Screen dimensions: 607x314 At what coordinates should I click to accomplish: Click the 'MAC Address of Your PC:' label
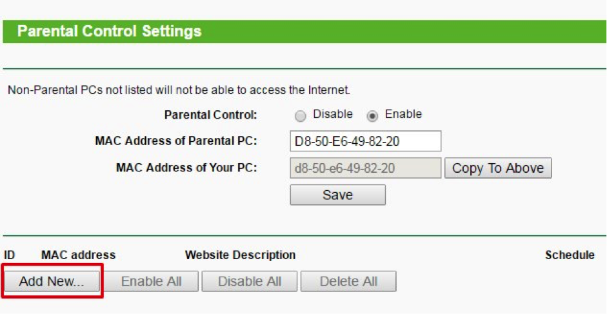186,168
